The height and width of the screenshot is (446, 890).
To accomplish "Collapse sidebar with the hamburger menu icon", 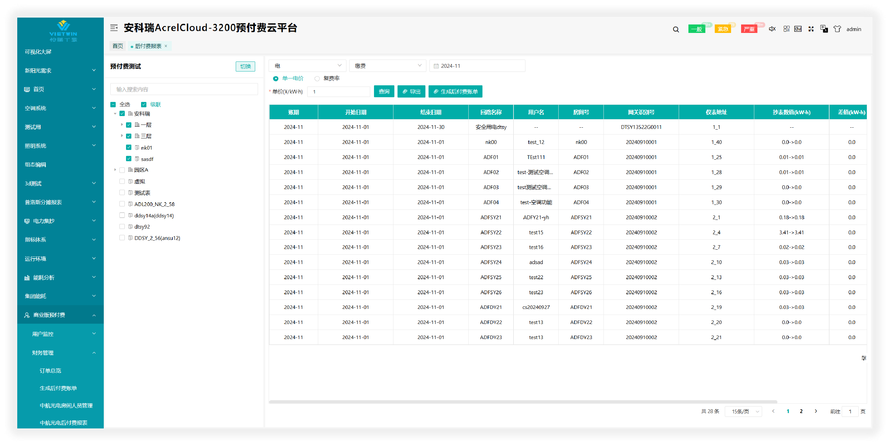I will pos(114,28).
